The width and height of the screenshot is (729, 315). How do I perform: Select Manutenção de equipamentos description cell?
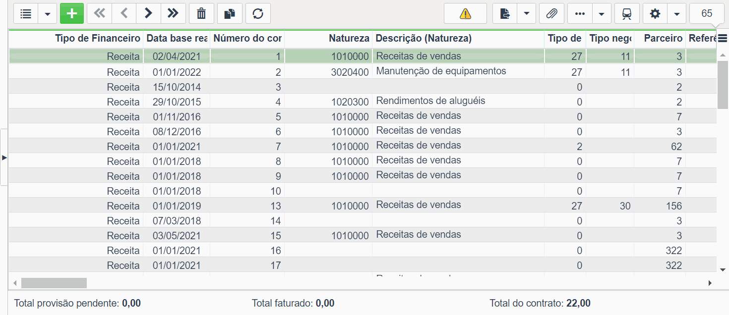click(458, 71)
